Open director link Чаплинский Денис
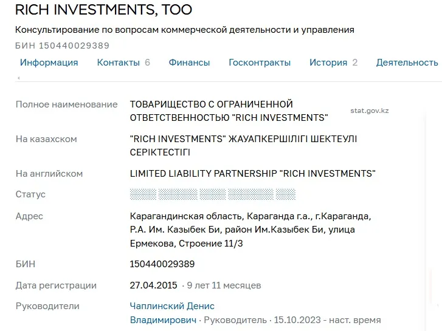The image size is (442, 331). pyautogui.click(x=172, y=306)
